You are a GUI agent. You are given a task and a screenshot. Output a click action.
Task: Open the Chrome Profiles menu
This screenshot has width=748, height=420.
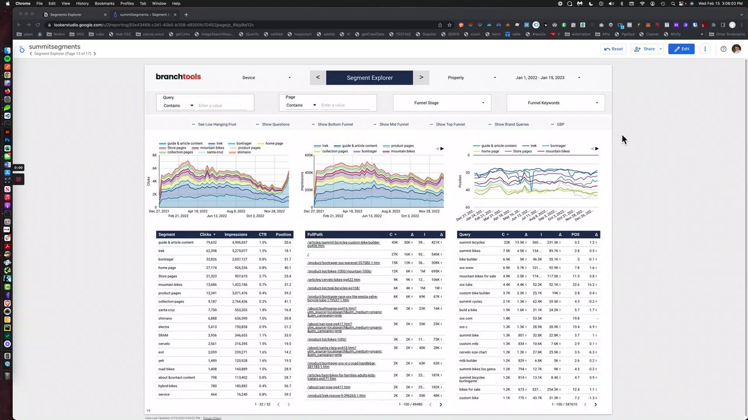point(127,3)
